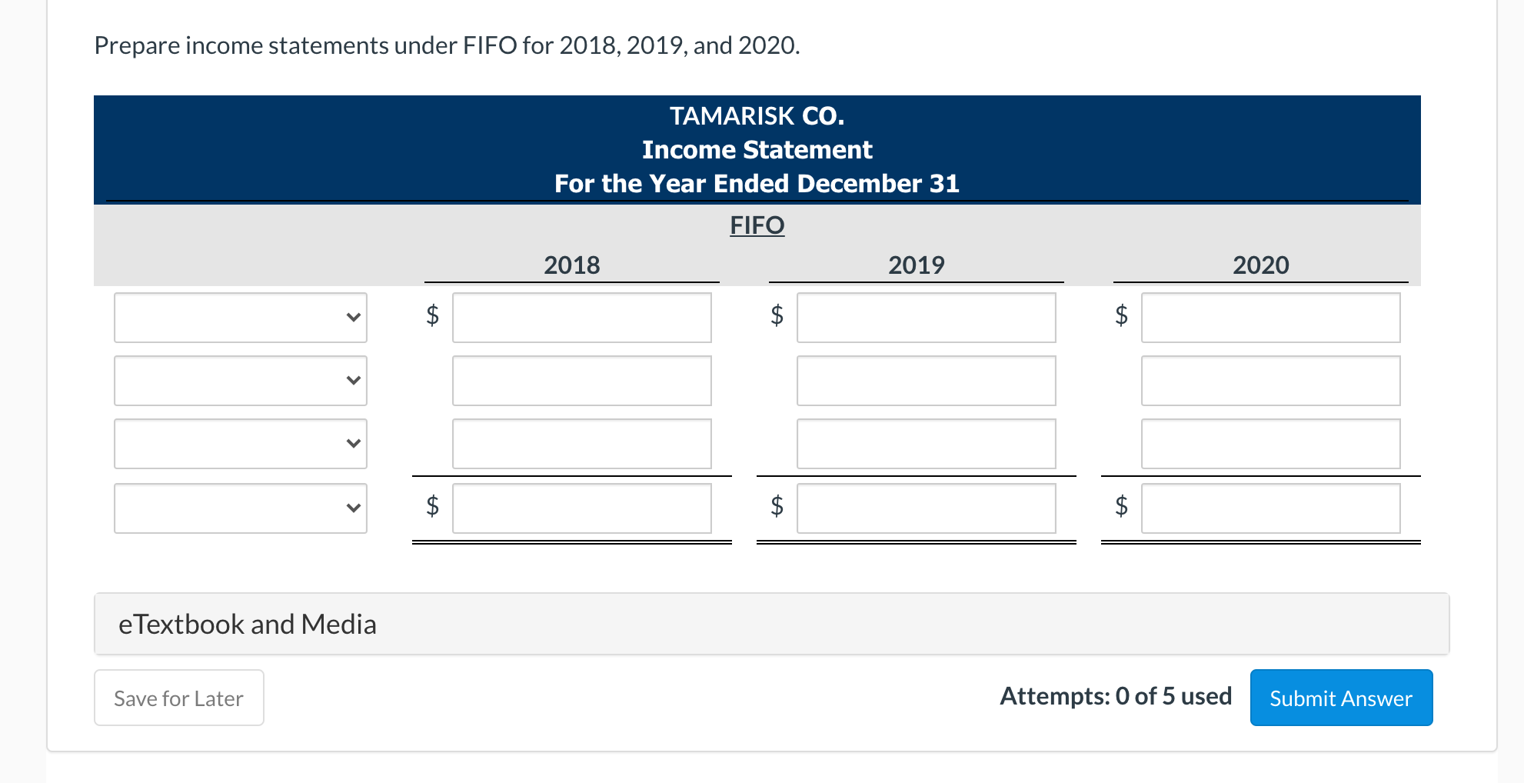Click the Submit Answer button

[x=1341, y=698]
